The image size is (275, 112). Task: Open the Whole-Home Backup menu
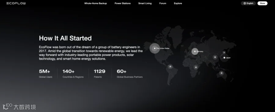click(x=95, y=3)
